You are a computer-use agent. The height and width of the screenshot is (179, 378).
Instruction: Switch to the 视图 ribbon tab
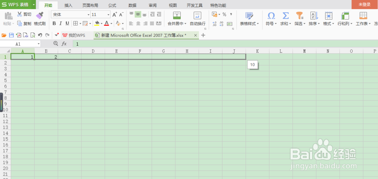[x=173, y=5]
